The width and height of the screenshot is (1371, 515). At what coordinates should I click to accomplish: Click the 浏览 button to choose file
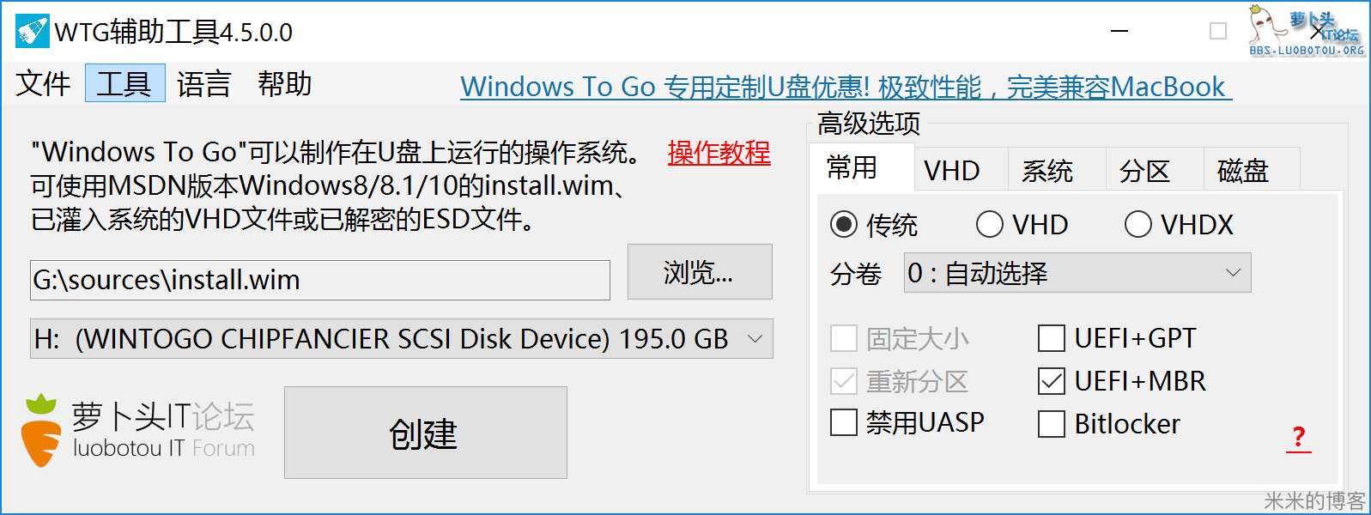pyautogui.click(x=700, y=272)
